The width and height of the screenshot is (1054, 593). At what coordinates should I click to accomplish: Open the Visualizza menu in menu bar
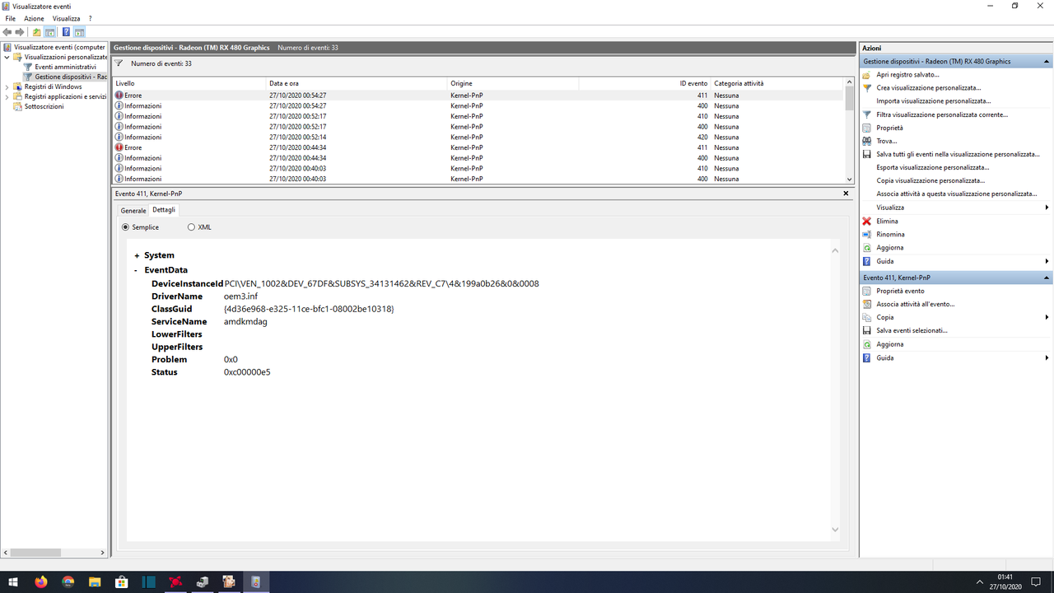pyautogui.click(x=66, y=18)
